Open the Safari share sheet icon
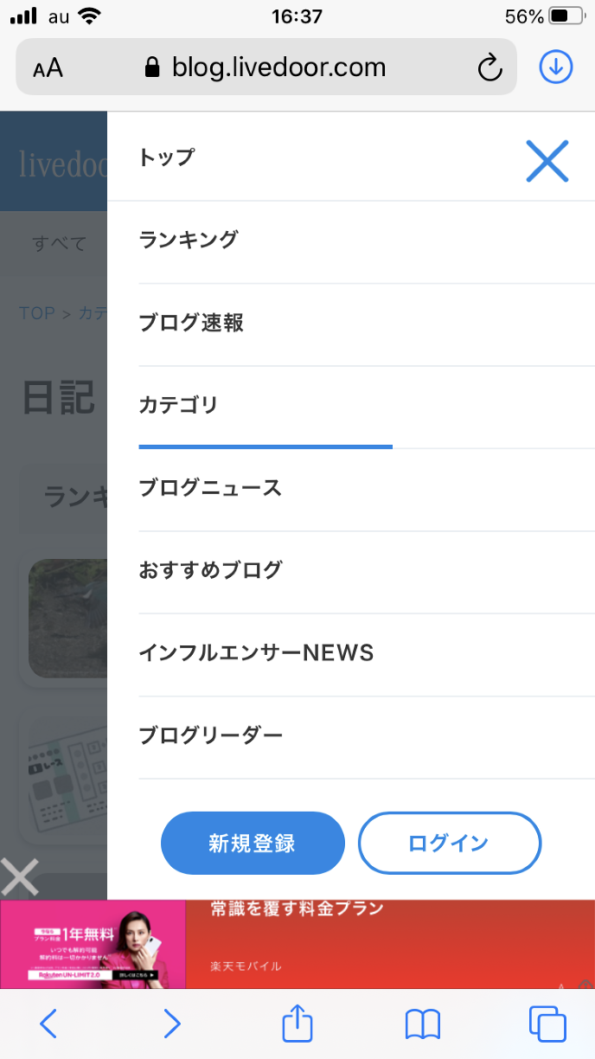Screen dimensions: 595x1059 tap(297, 1024)
